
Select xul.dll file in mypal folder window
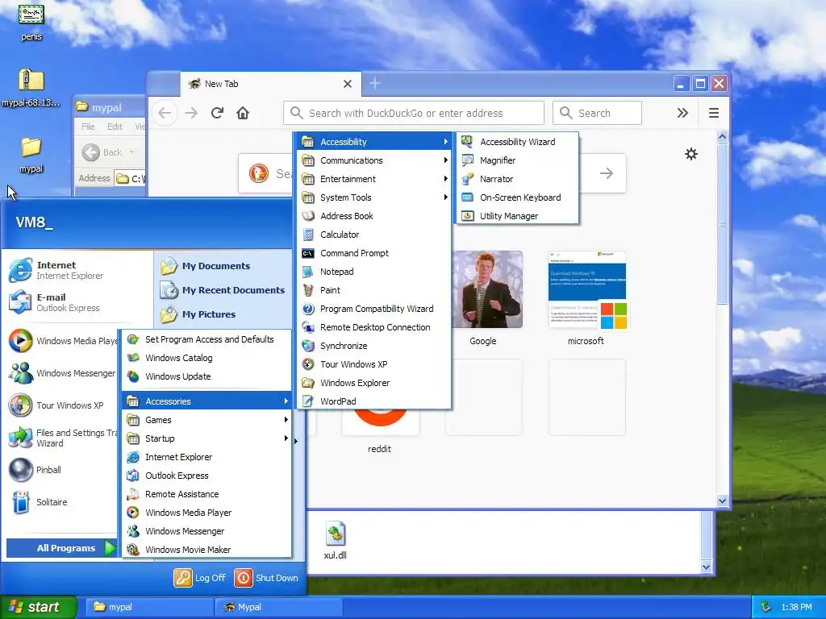(335, 541)
